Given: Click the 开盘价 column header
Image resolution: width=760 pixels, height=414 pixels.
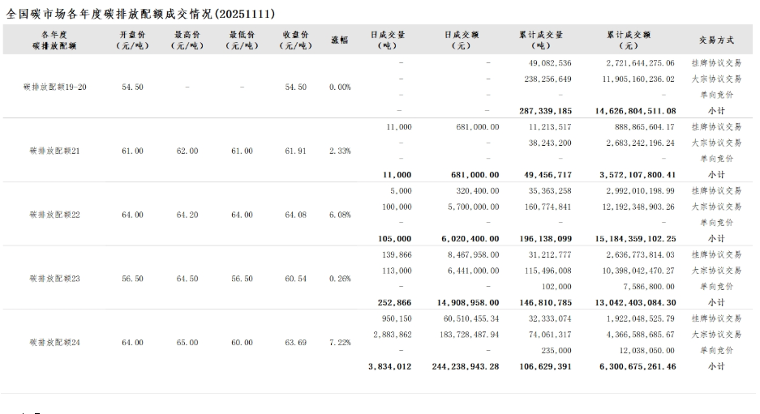Looking at the screenshot, I should tap(132, 40).
